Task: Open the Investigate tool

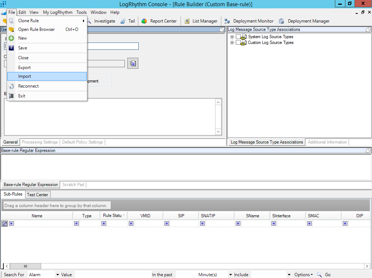Action: [x=105, y=21]
